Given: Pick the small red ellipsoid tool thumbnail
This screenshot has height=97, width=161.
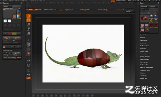Looking at the screenshot, I should click(147, 30).
